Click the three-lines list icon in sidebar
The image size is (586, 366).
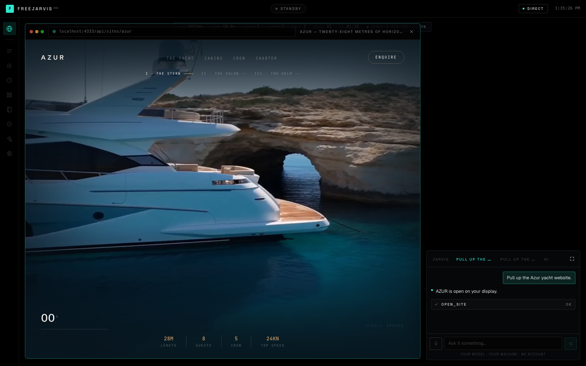10,51
